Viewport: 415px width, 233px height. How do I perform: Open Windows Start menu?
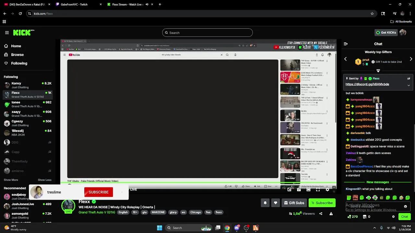coord(160,228)
